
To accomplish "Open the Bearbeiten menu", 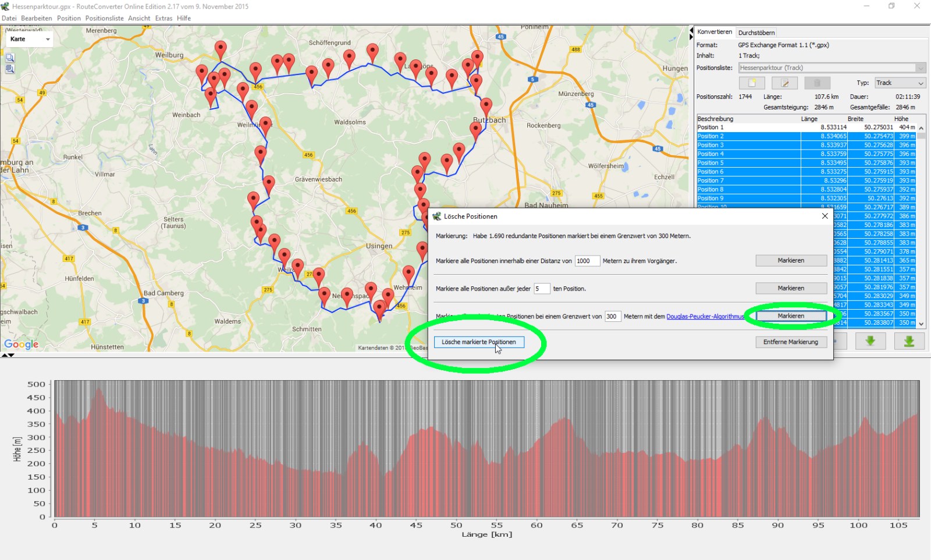I will tap(37, 18).
